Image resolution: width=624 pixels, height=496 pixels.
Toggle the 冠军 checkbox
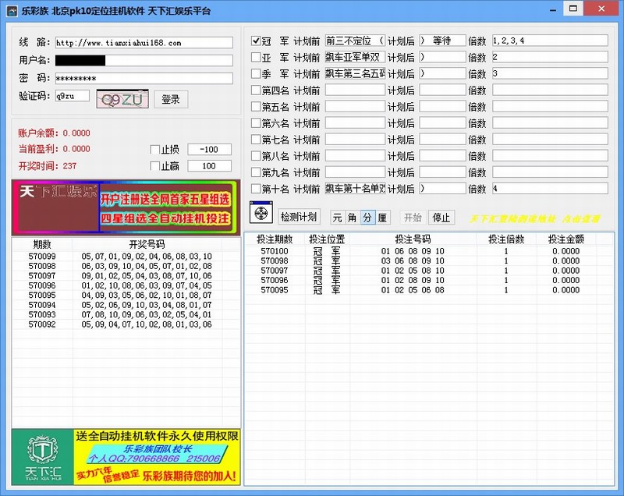pyautogui.click(x=256, y=41)
